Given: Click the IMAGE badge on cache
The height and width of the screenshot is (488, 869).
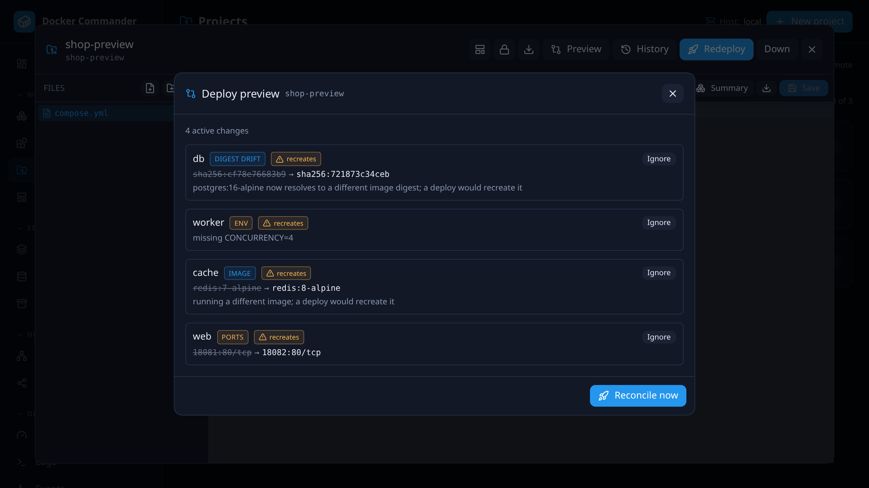Looking at the screenshot, I should pos(240,273).
